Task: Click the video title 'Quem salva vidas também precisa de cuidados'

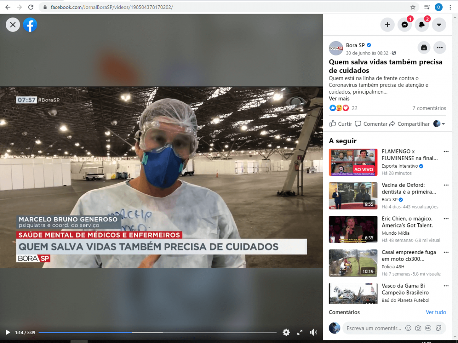Action: click(385, 66)
